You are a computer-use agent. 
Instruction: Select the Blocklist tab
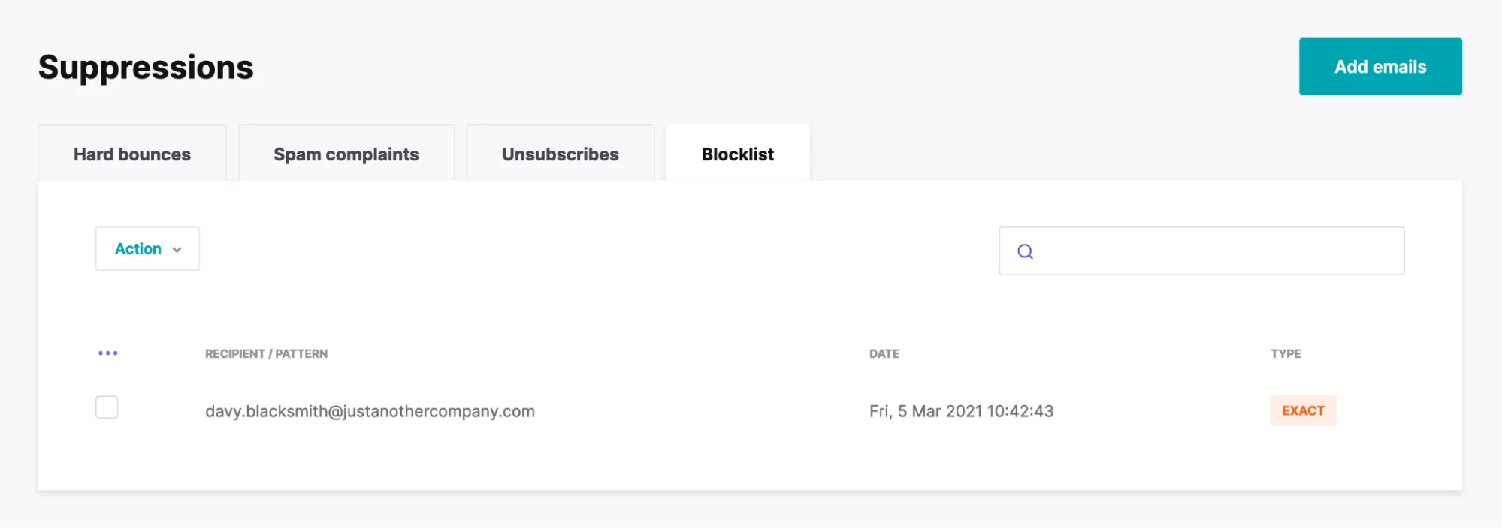[x=737, y=154]
